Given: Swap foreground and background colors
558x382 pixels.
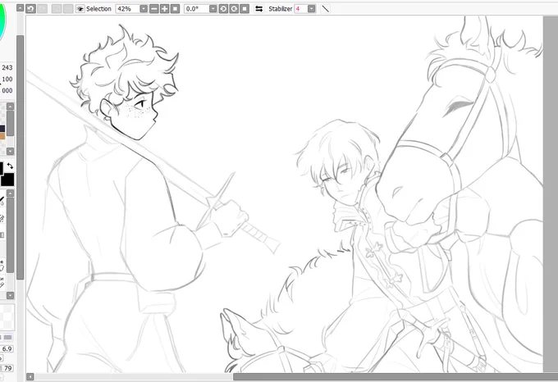Looking at the screenshot, I should (10, 166).
